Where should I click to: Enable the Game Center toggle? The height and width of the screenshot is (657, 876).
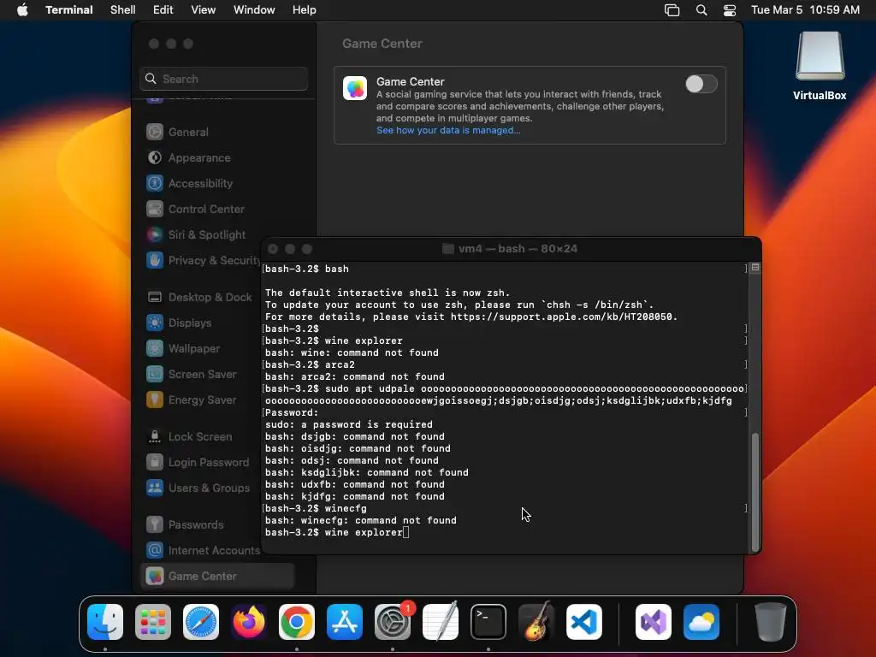(701, 85)
